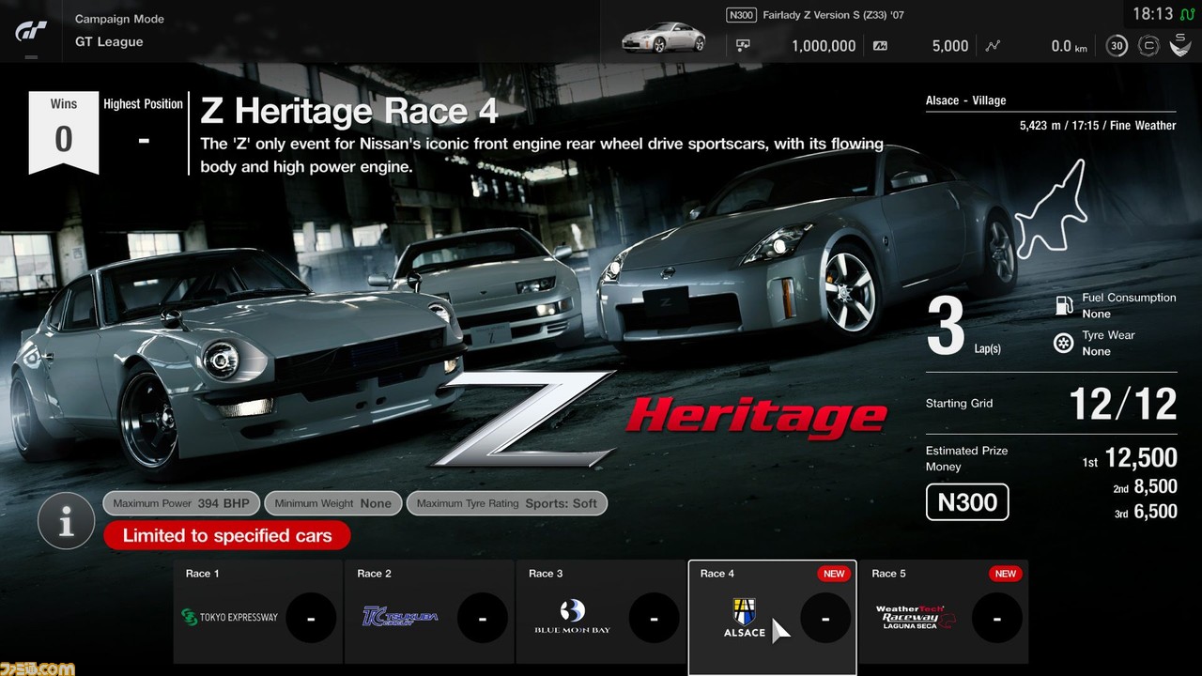Click the Alsace shield logo
Viewport: 1202px width, 676px height.
point(744,618)
